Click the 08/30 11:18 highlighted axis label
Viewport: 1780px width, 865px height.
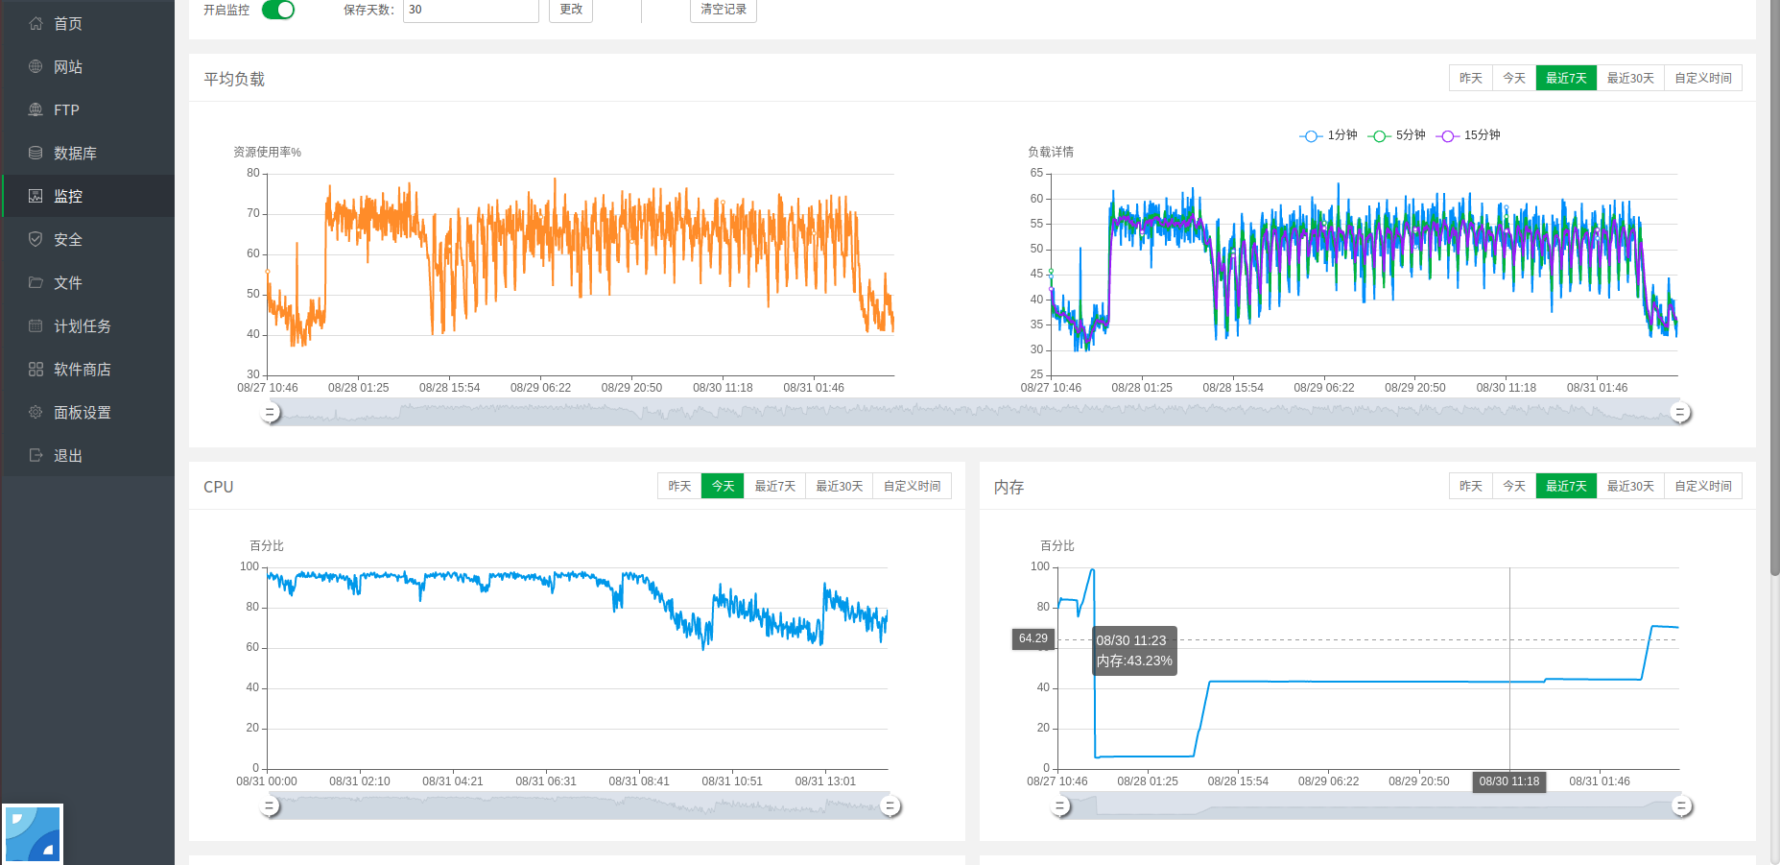click(1508, 781)
